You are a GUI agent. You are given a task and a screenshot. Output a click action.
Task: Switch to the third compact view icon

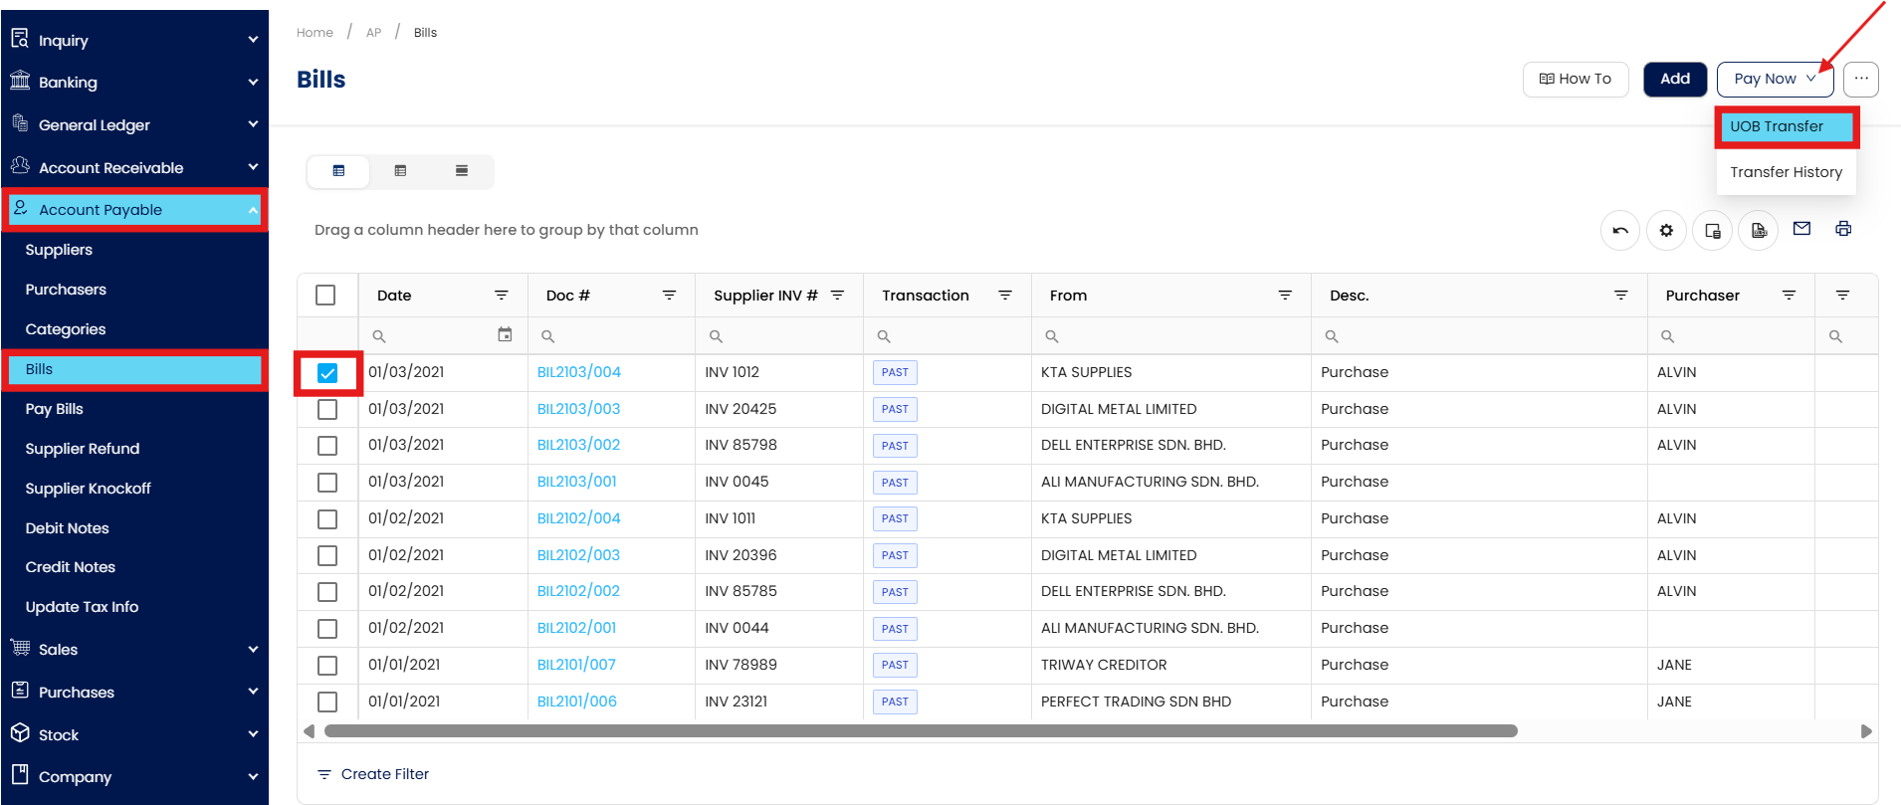coord(462,171)
